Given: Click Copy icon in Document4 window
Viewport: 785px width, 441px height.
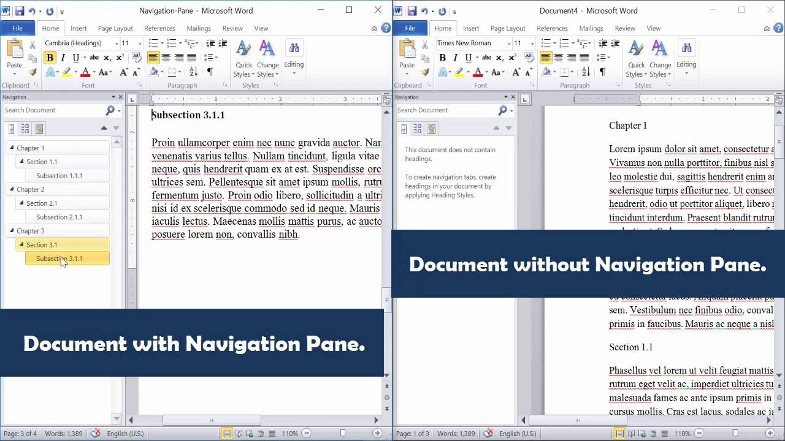Looking at the screenshot, I should tap(426, 58).
